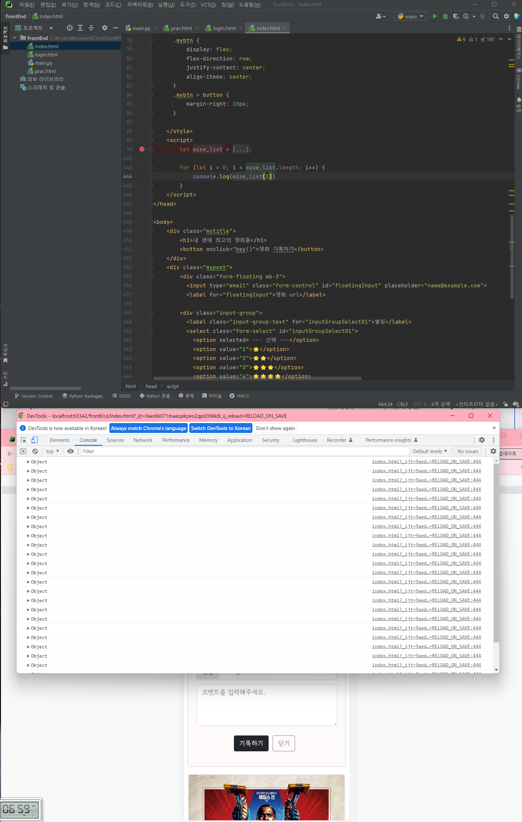Click the grey stop square in PyCharm toolbar

click(x=482, y=16)
